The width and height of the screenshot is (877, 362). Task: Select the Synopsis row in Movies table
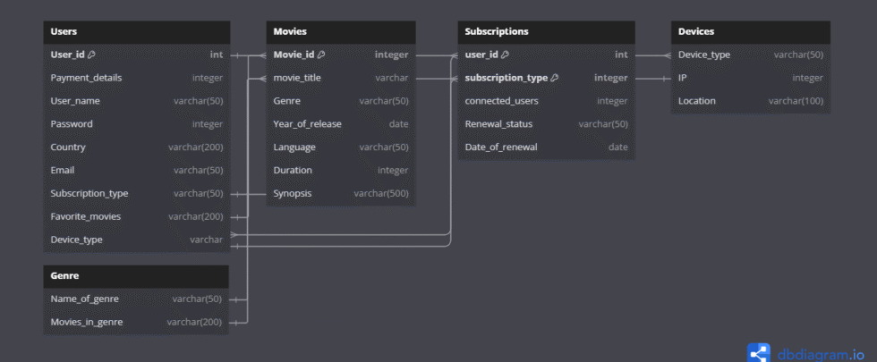click(x=340, y=193)
